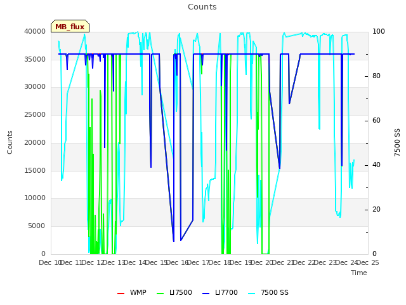Click the Dec 22 date label
Screen dimensions: 406x305
click(x=304, y=262)
